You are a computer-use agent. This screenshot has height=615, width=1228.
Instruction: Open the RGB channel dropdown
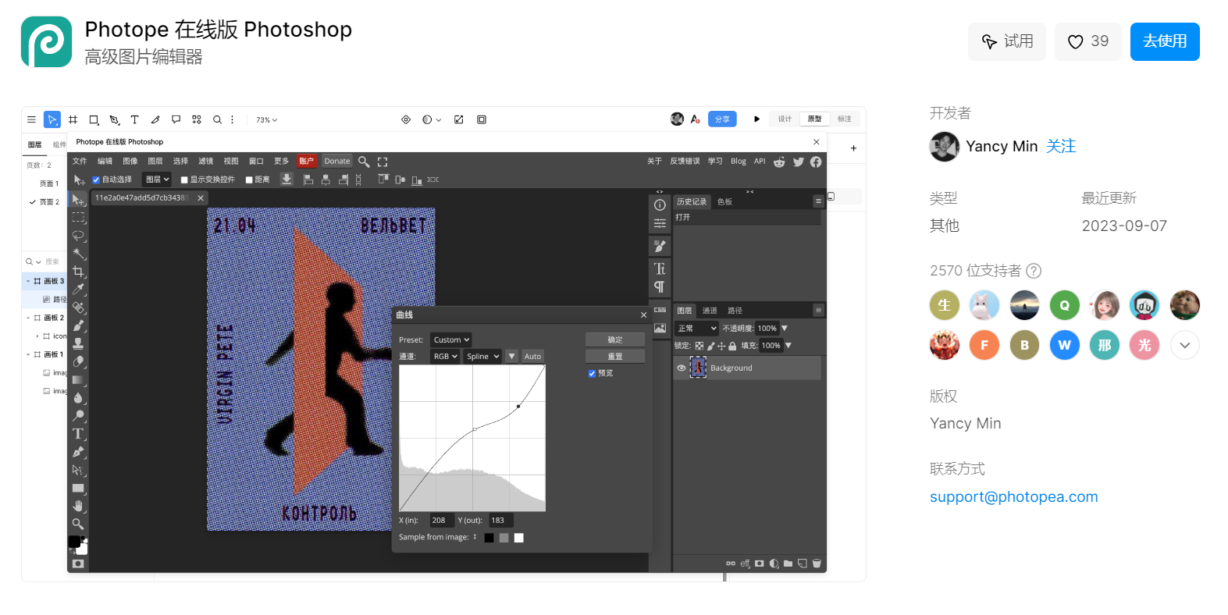446,356
